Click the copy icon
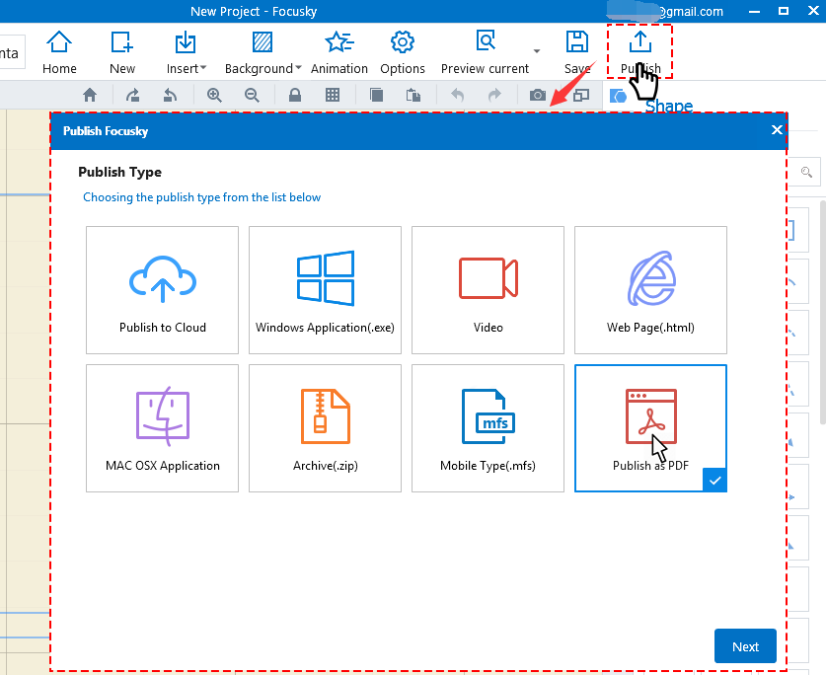Image resolution: width=826 pixels, height=675 pixels. 376,96
